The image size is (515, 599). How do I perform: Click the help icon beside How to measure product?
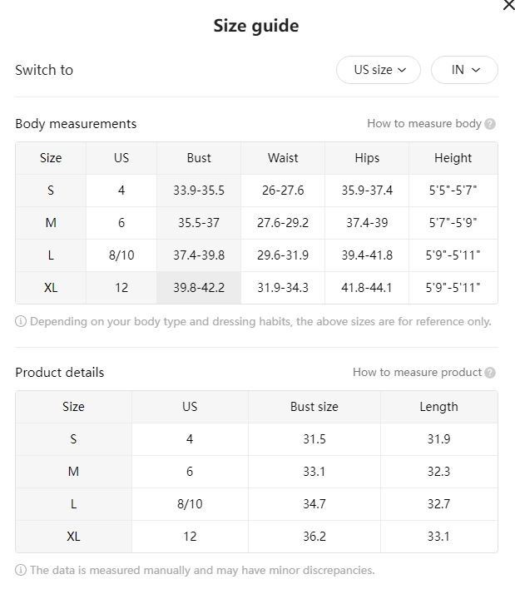pos(490,373)
